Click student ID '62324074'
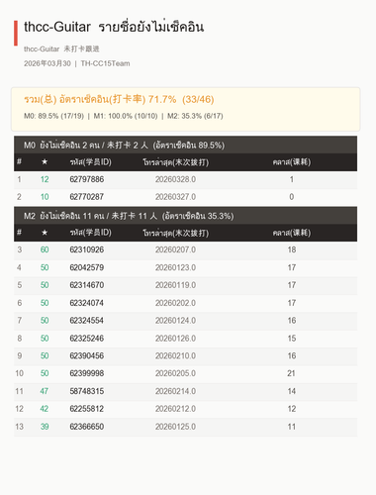The image size is (376, 495). tap(87, 303)
